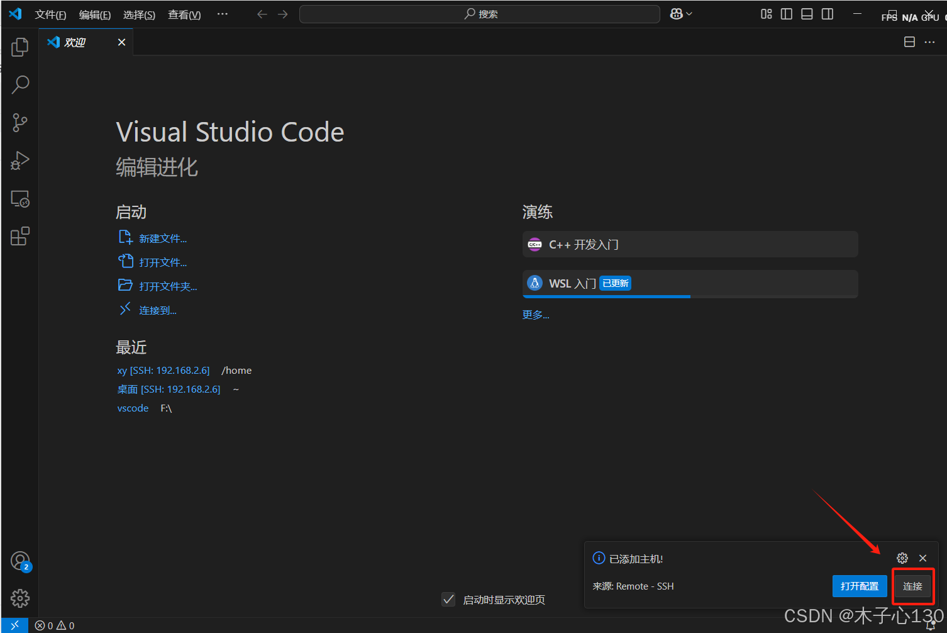Open the 查看(V) menu
The image size is (947, 633).
(x=184, y=14)
